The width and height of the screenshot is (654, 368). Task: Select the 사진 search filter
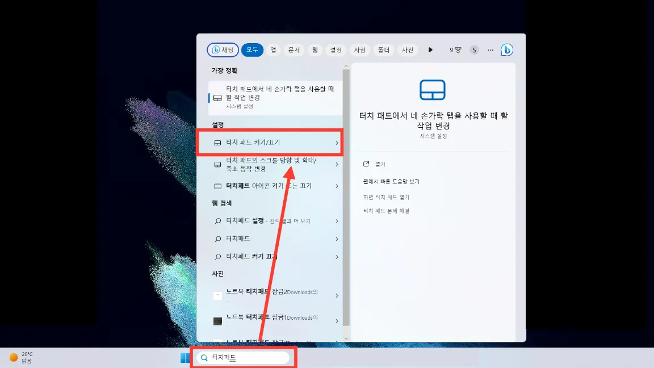pyautogui.click(x=407, y=50)
